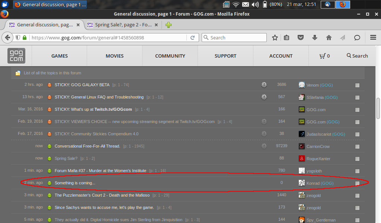Select the General discussion browser tab

[45, 25]
